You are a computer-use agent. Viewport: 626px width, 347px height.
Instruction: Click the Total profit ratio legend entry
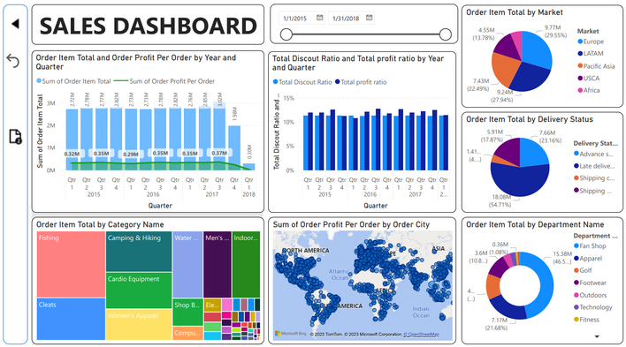pos(361,82)
